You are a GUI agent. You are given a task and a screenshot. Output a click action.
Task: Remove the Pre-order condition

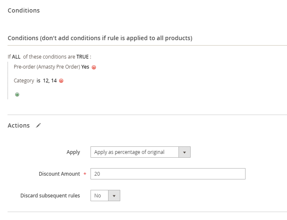pyautogui.click(x=94, y=67)
